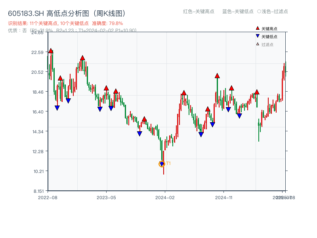Click the blue low-point triangle left of 2023-05
Image resolution: width=317 pixels, height=238 pixels.
(100, 109)
